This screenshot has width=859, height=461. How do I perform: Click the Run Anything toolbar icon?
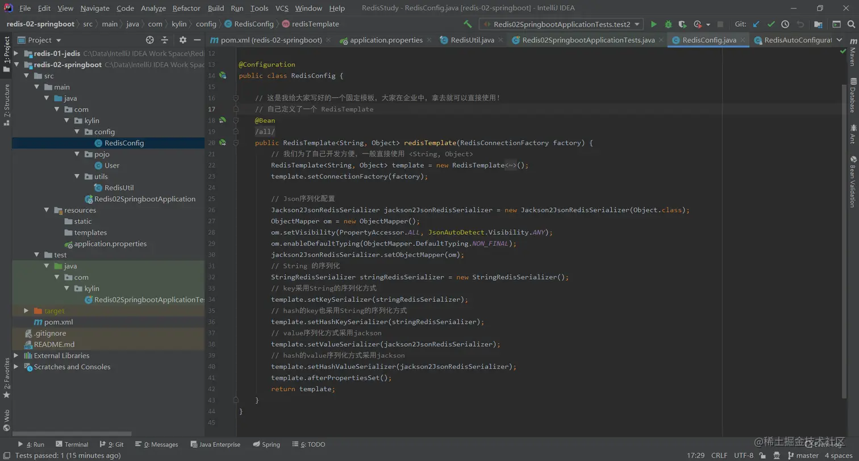pyautogui.click(x=836, y=24)
